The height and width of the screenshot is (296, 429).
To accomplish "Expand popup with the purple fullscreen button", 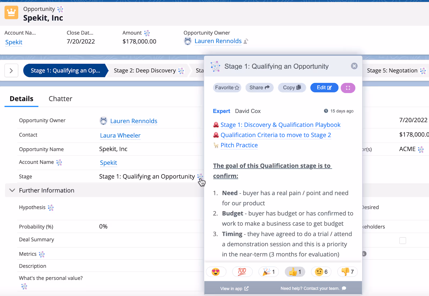I will [348, 88].
